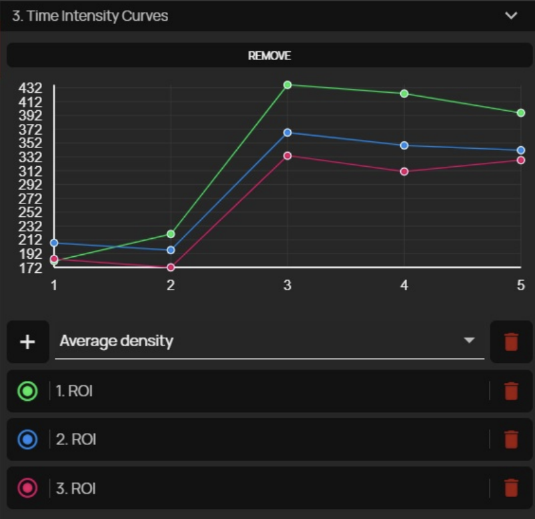The width and height of the screenshot is (535, 519).
Task: Click the 3. Time Intensity Curves header
Action: (x=90, y=15)
